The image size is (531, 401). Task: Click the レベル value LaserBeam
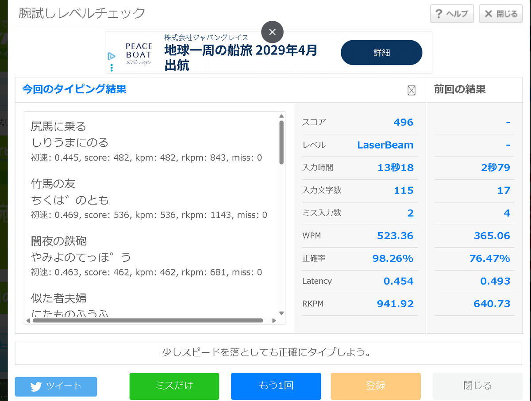pyautogui.click(x=385, y=145)
